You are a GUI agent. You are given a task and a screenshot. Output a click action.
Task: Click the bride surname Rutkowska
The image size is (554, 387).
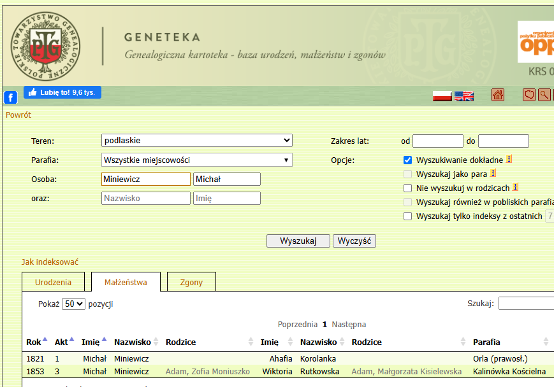coord(320,372)
